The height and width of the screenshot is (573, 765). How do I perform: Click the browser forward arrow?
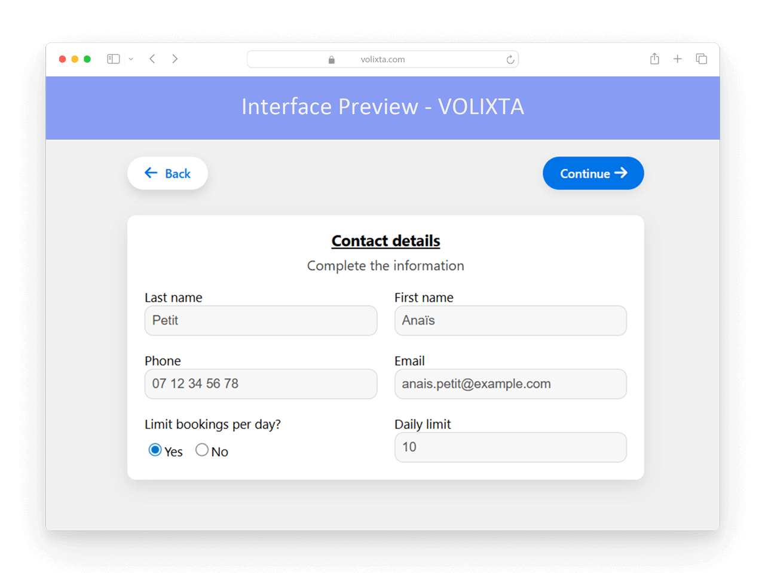175,59
